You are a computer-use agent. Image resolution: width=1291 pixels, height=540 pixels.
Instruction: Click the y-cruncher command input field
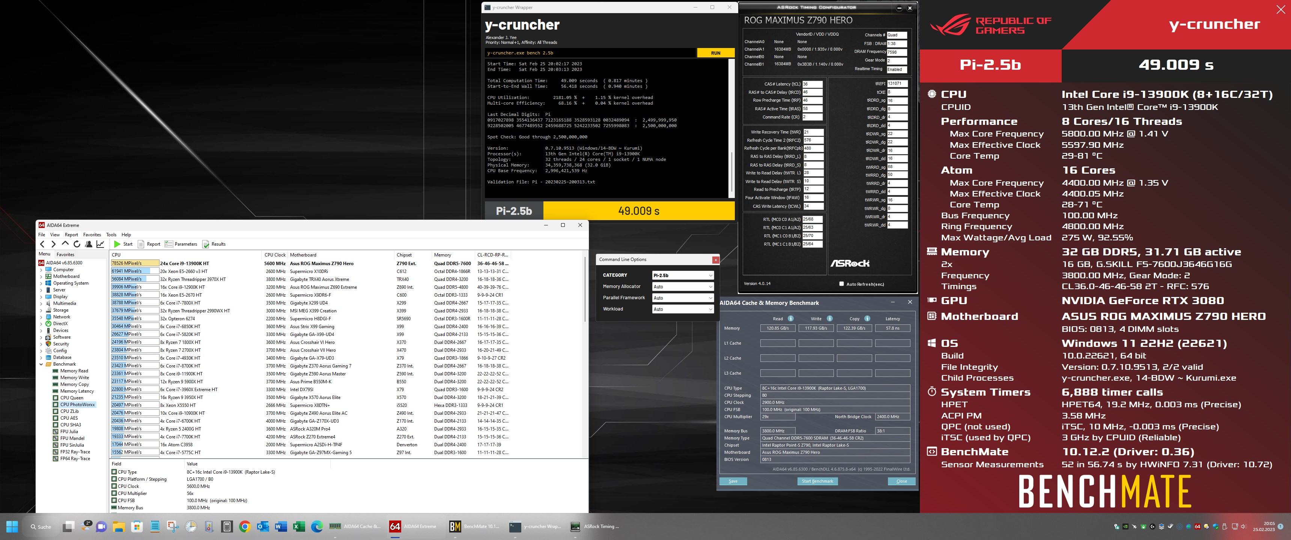coord(590,52)
